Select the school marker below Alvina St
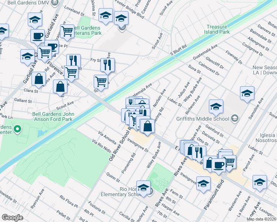This screenshot has height=222, width=277. point(106,16)
